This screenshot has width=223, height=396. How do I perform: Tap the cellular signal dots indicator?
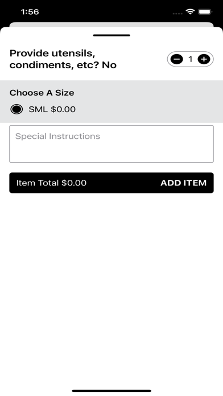click(178, 13)
